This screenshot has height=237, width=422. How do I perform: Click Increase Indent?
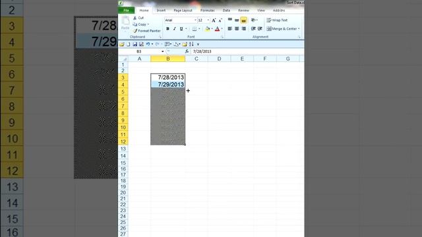pyautogui.click(x=260, y=29)
